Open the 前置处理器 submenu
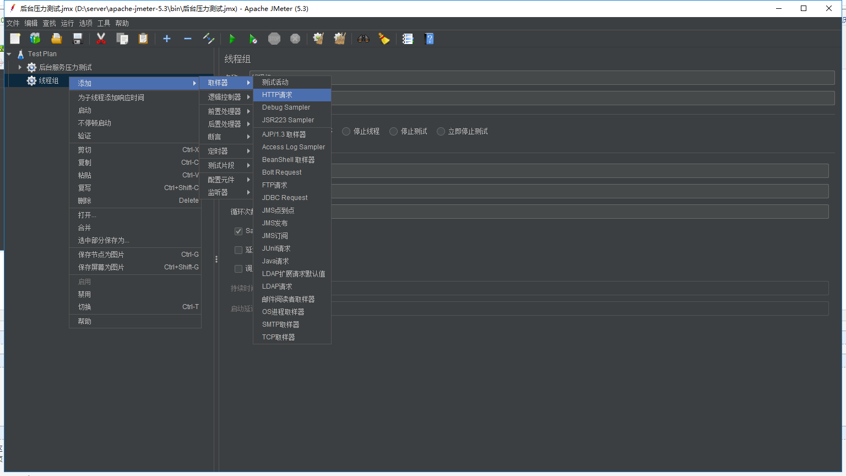 coord(226,111)
